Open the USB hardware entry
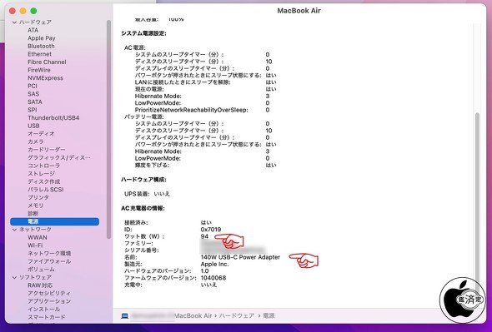 [33, 126]
